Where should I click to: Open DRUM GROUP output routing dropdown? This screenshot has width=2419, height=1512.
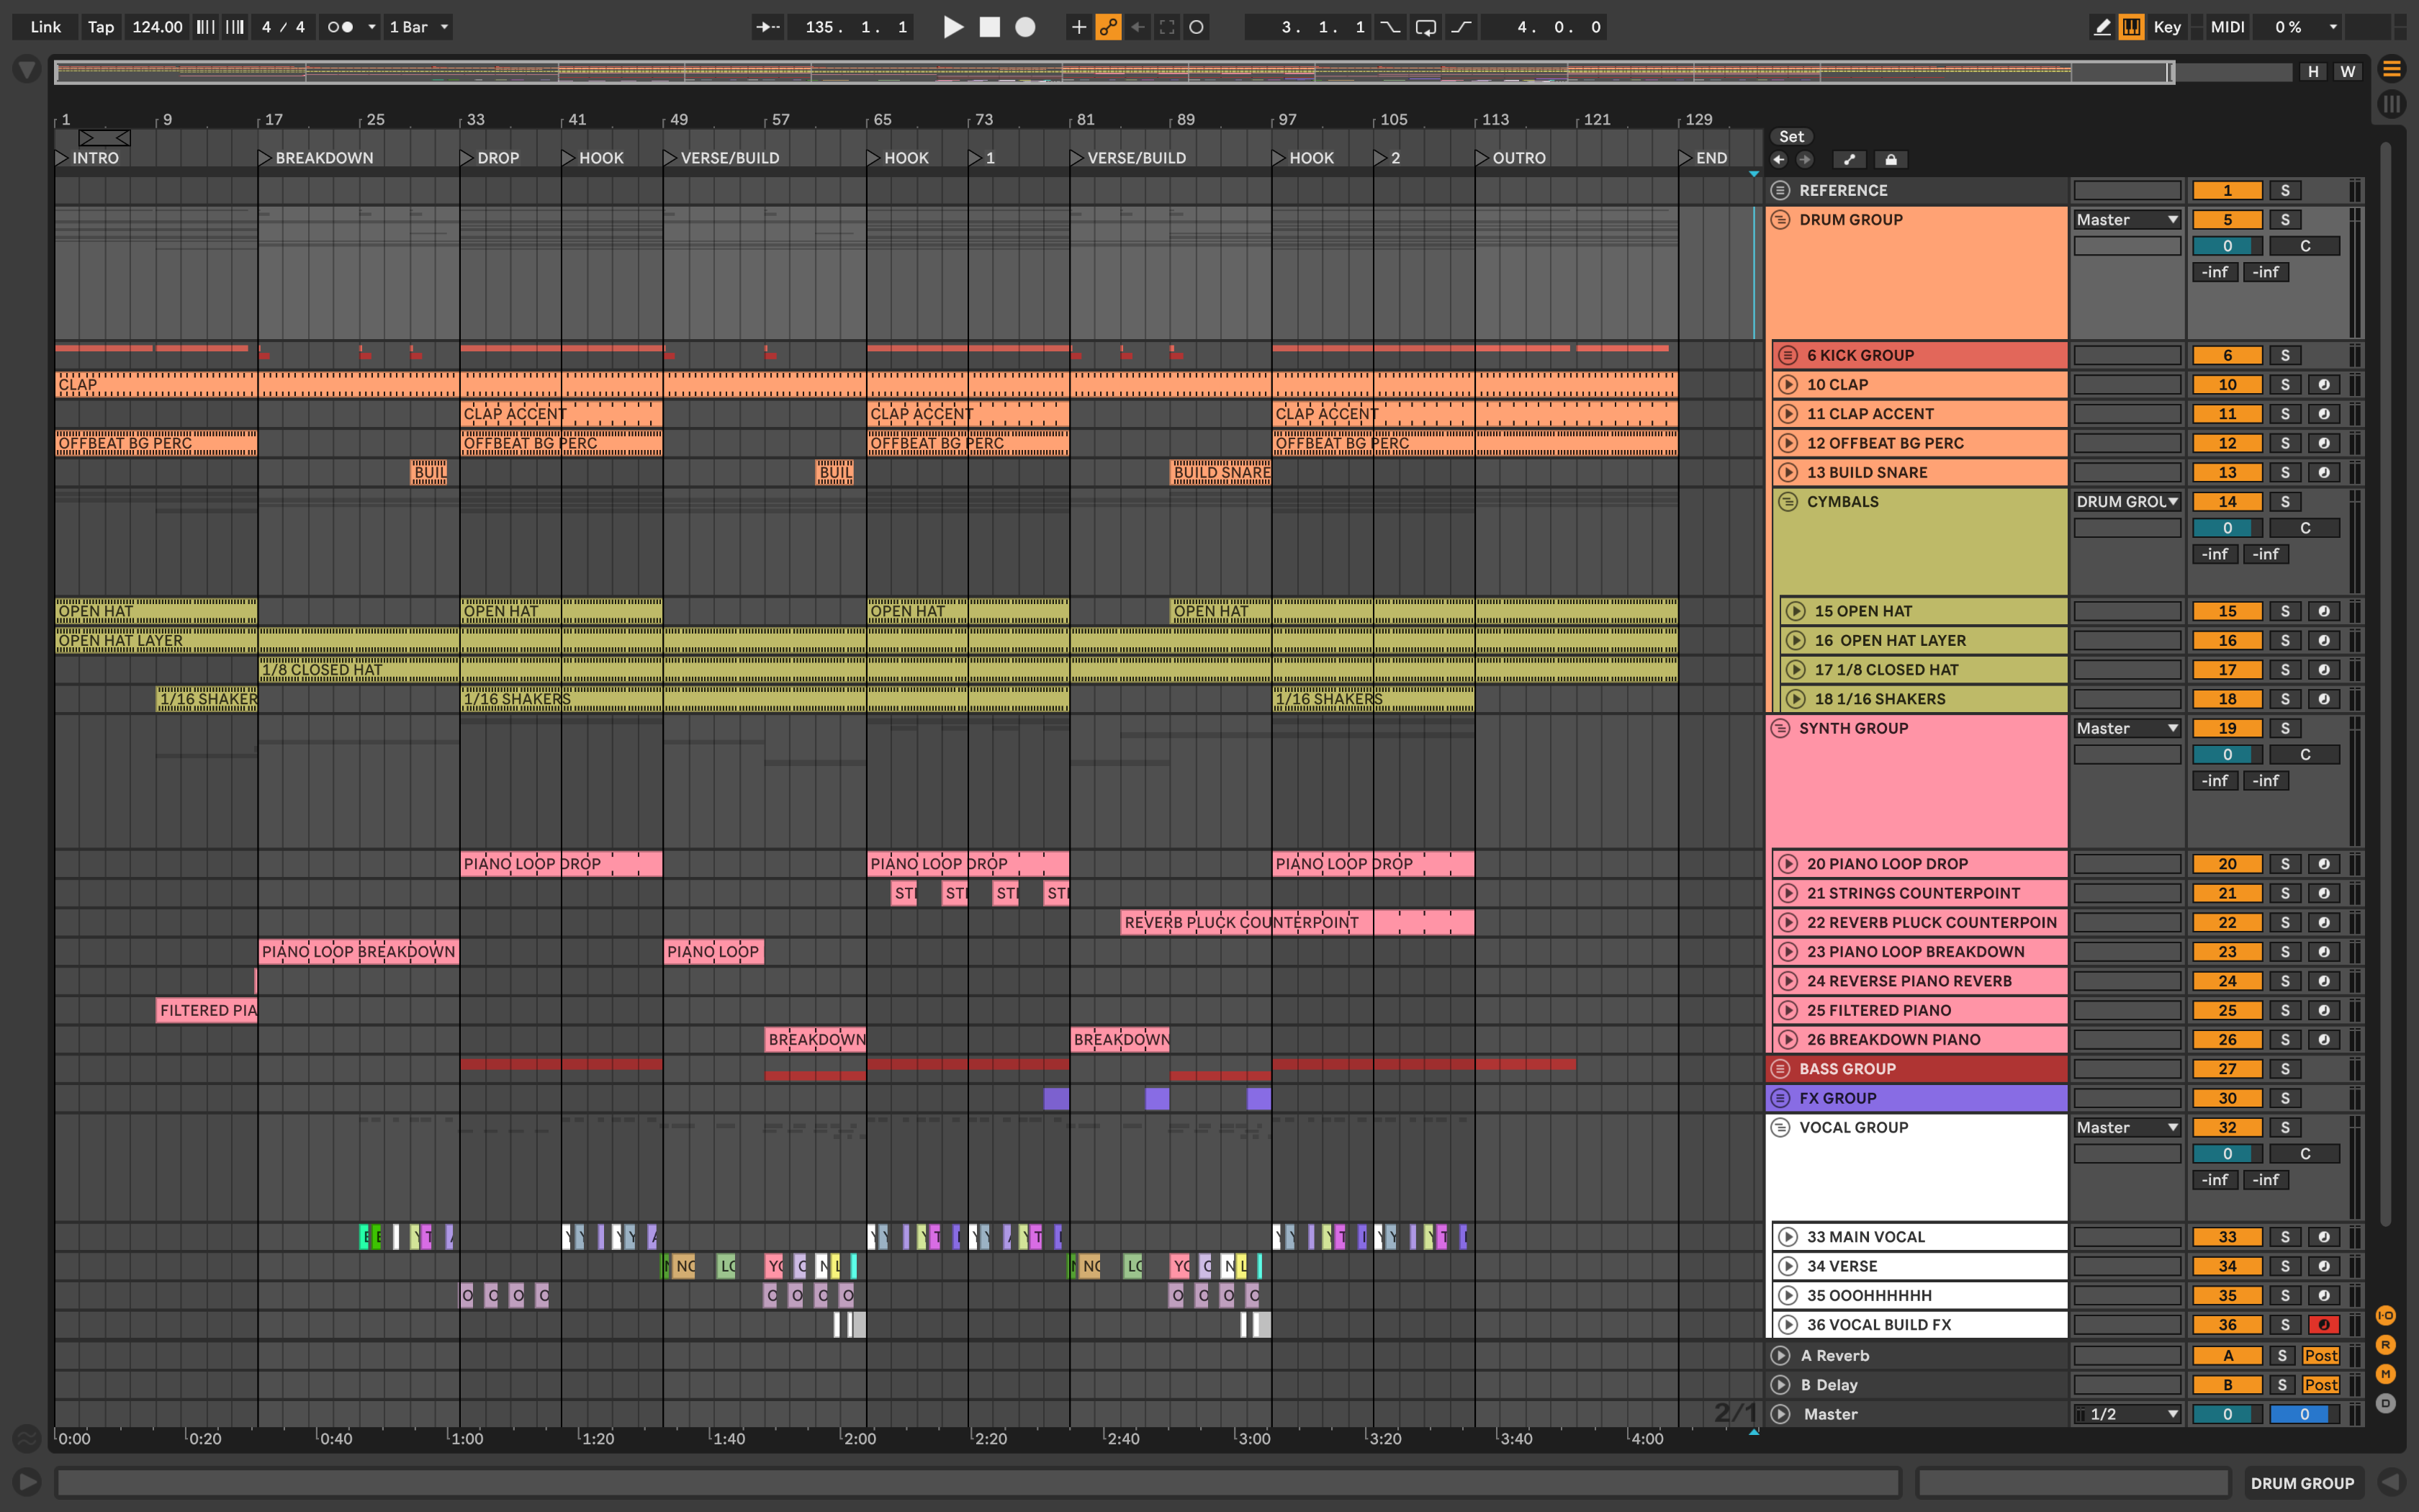(2127, 220)
